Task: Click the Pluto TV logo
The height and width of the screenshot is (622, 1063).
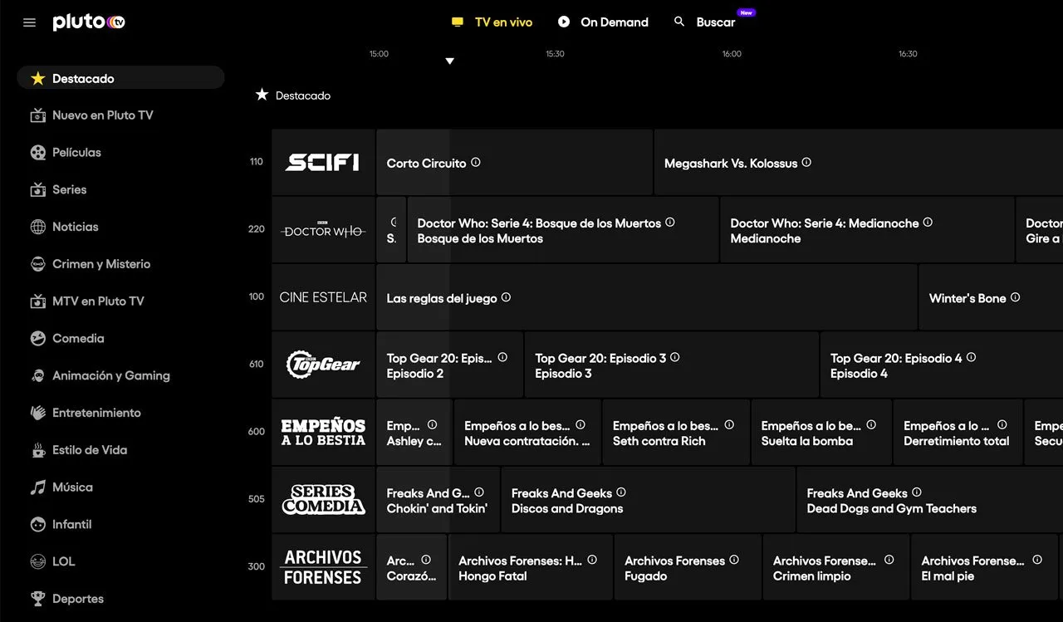Action: pos(89,22)
